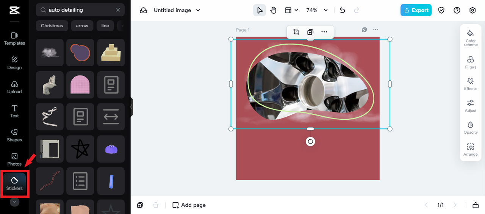Open the Stickers panel
This screenshot has height=214, width=485.
pos(14,184)
